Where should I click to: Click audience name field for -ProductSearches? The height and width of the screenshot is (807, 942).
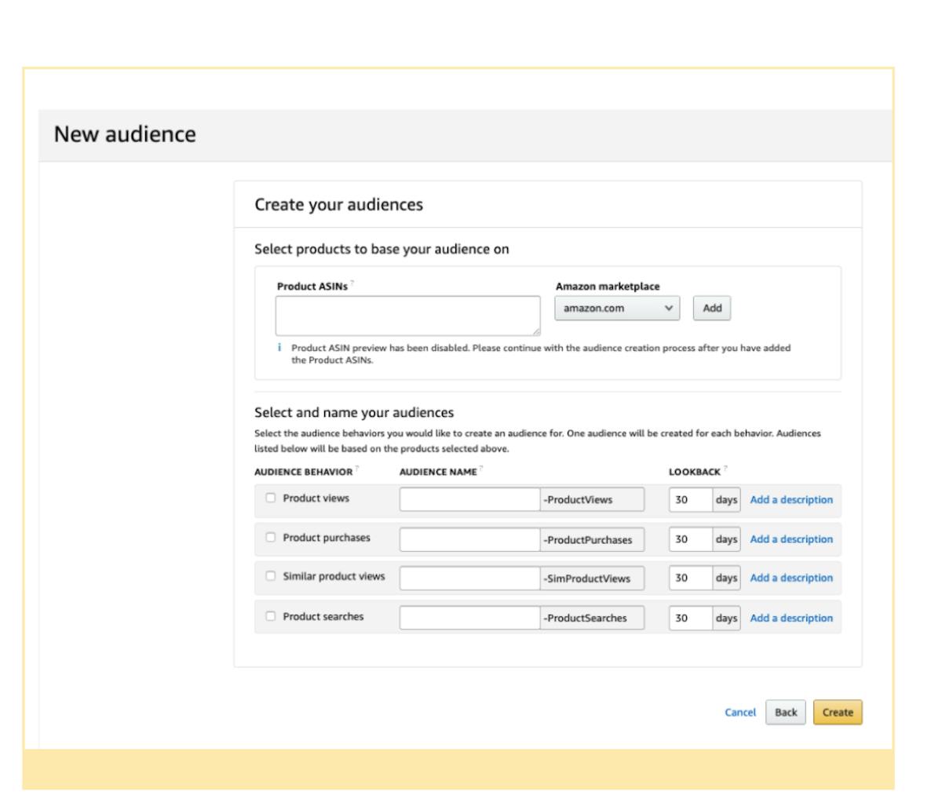(469, 618)
